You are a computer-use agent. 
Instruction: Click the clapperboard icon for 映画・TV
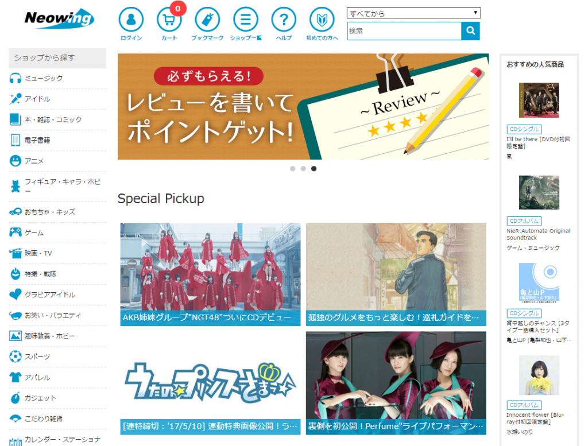pos(16,253)
